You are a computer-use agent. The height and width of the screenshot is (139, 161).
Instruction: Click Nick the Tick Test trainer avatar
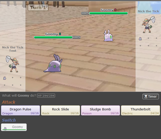(12, 64)
